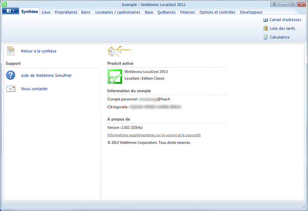The height and width of the screenshot is (211, 308).
Task: Click the Retour à la synthèse document icon
Action: tap(11, 51)
